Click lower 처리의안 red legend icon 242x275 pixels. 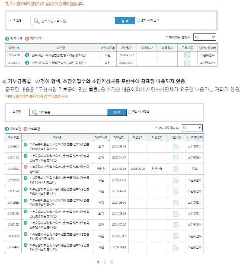click(x=26, y=129)
